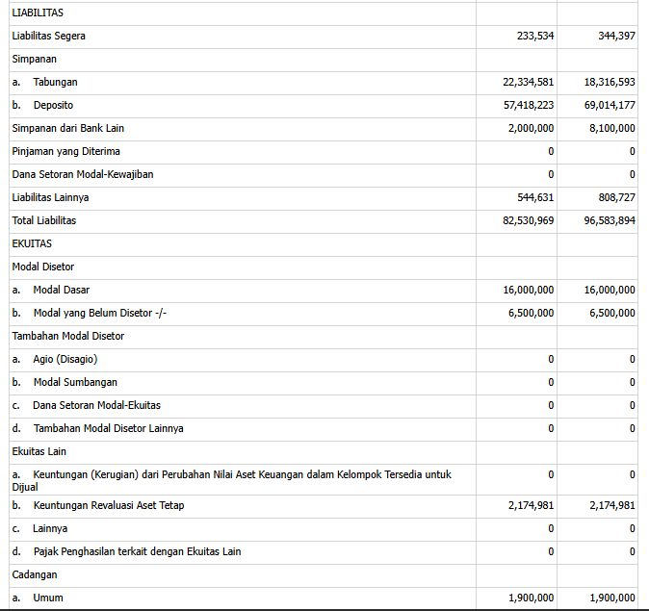Select the Keuntungan Revaluasi Aset Tetap label
Screen dimensions: 649x611
pos(108,505)
